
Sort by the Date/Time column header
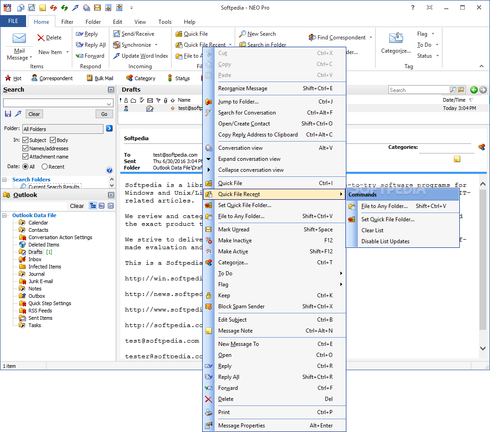coord(454,100)
